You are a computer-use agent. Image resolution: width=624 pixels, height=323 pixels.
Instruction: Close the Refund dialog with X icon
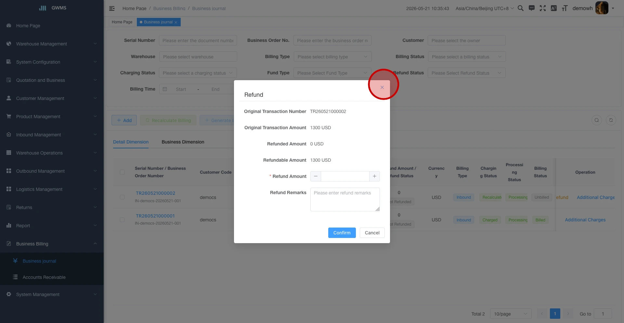[x=382, y=87]
